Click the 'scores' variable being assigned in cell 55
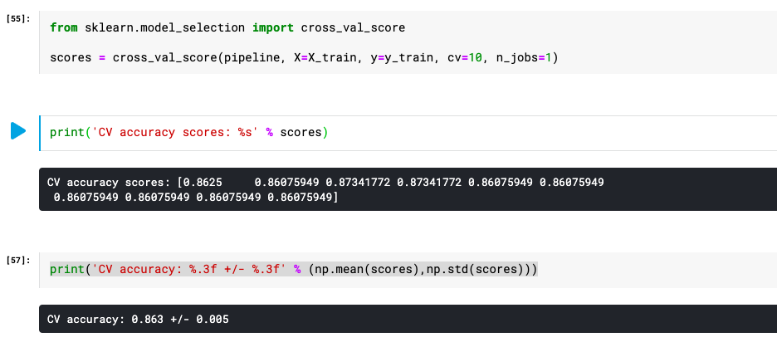This screenshot has height=347, width=777. (71, 58)
